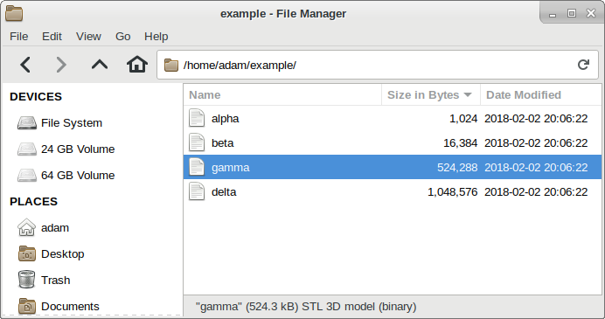Select File System in Devices
This screenshot has height=319, width=605.
tap(72, 123)
